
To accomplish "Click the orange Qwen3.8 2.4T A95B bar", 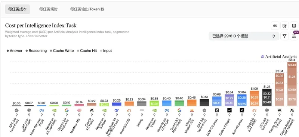I will point(255,98).
